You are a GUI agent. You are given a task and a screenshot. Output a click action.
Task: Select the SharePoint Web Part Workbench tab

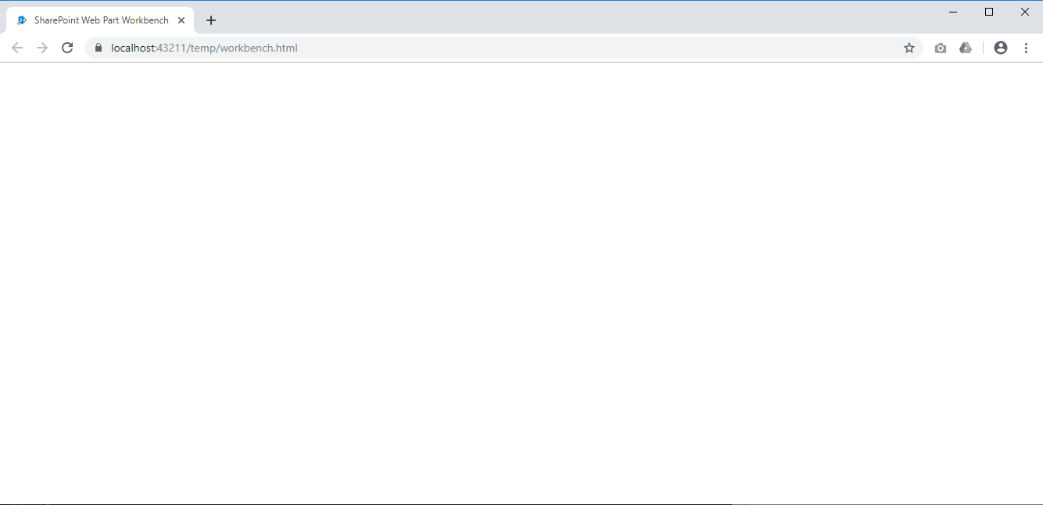[102, 20]
